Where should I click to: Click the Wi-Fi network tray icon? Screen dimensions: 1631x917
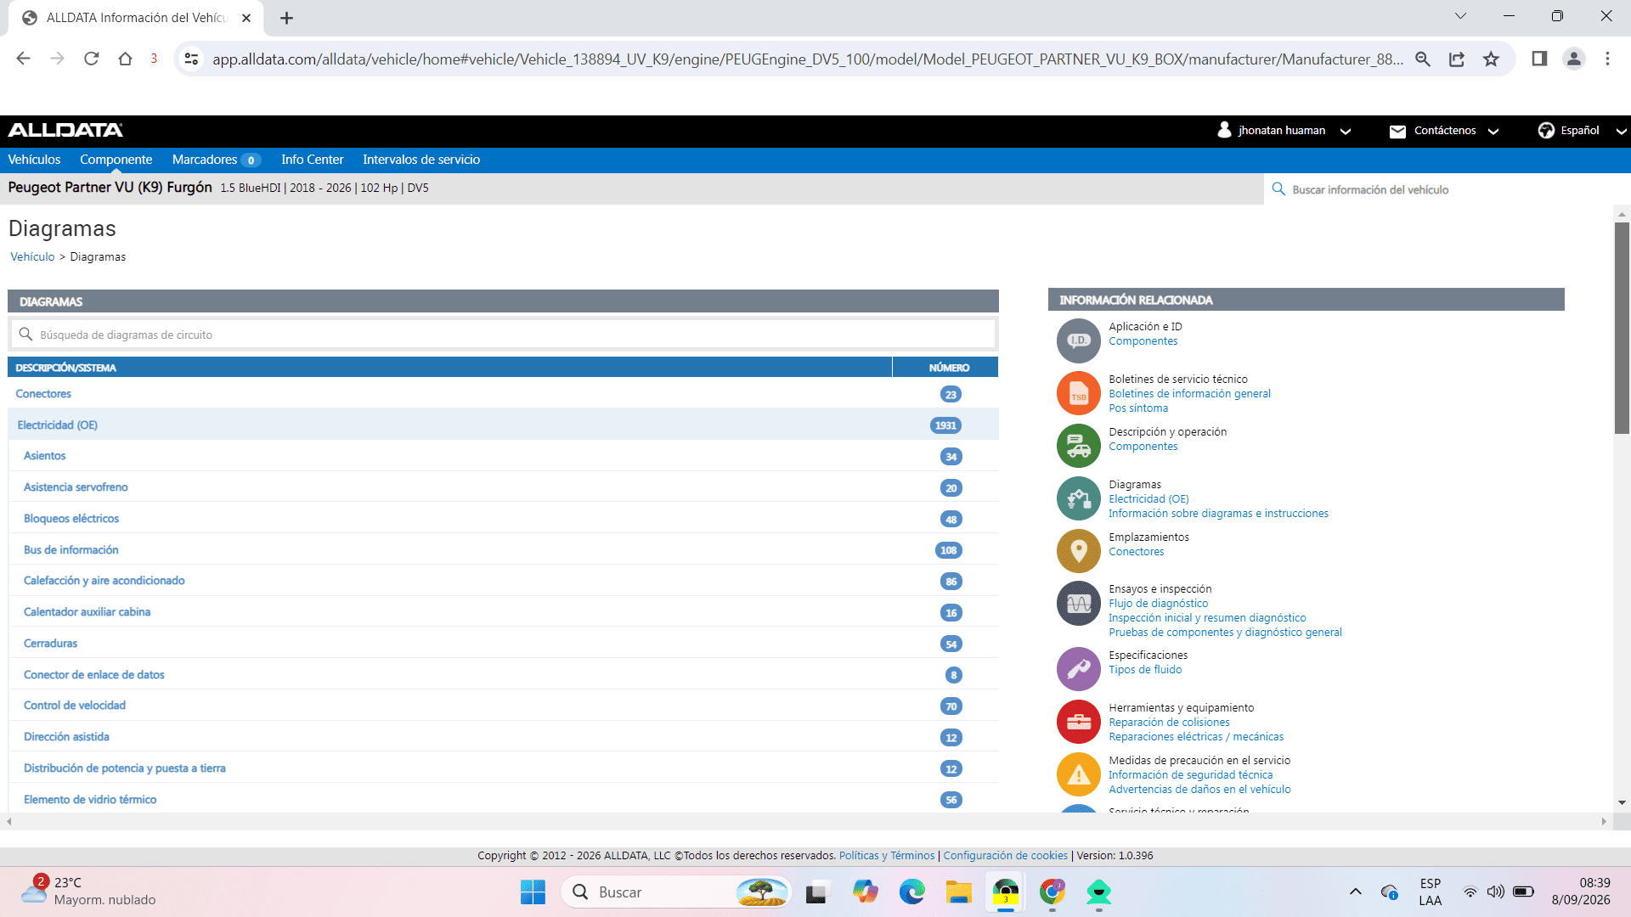tap(1470, 892)
